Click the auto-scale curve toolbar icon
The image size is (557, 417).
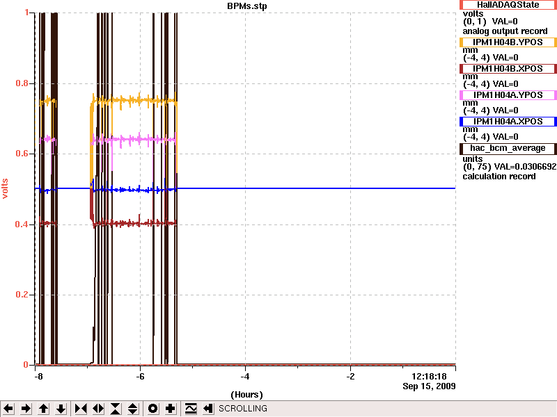(x=191, y=409)
